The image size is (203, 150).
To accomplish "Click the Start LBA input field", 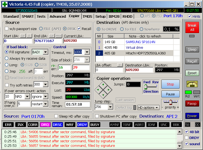I will pos(18,41).
